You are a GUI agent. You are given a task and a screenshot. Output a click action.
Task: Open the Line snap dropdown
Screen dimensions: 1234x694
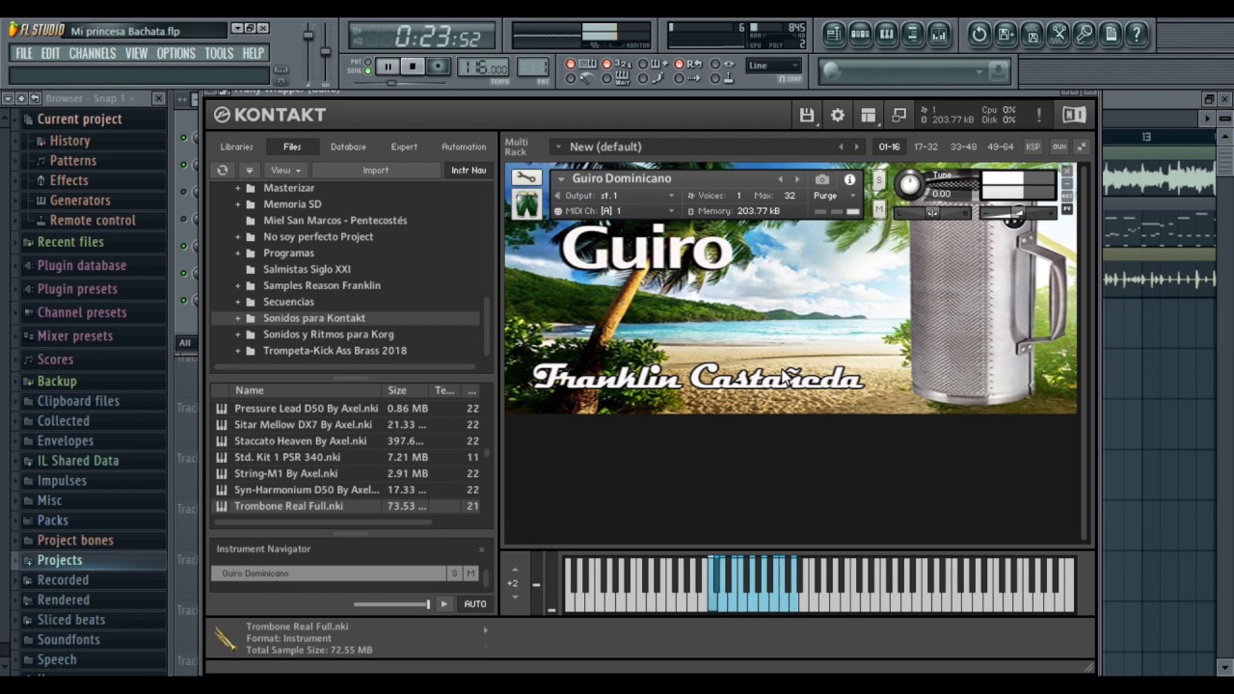773,66
